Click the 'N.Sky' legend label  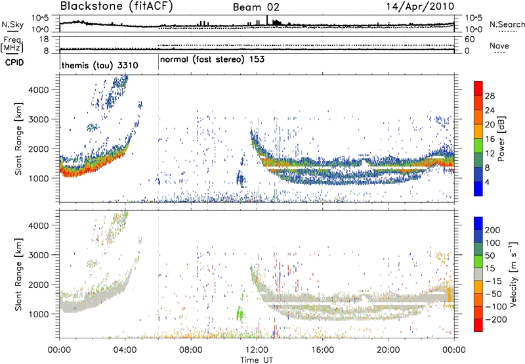point(12,24)
